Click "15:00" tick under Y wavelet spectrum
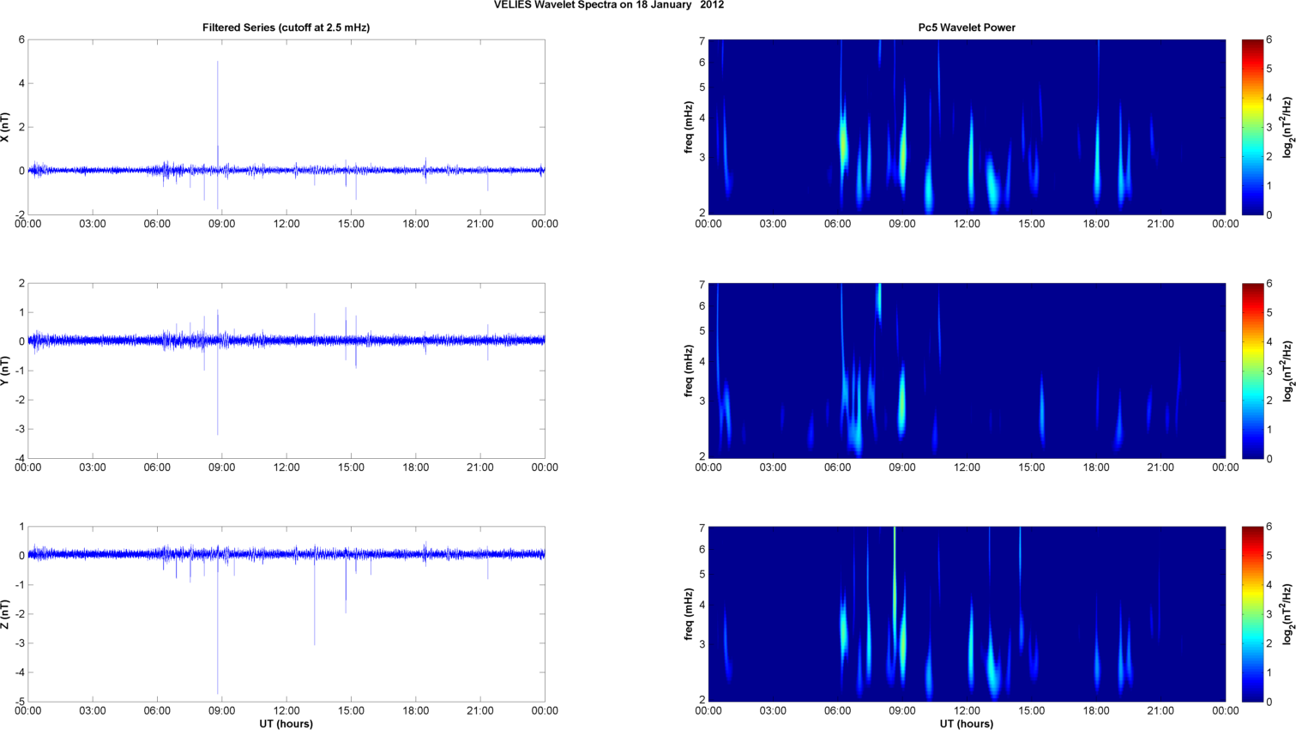The height and width of the screenshot is (730, 1296). 1032,468
